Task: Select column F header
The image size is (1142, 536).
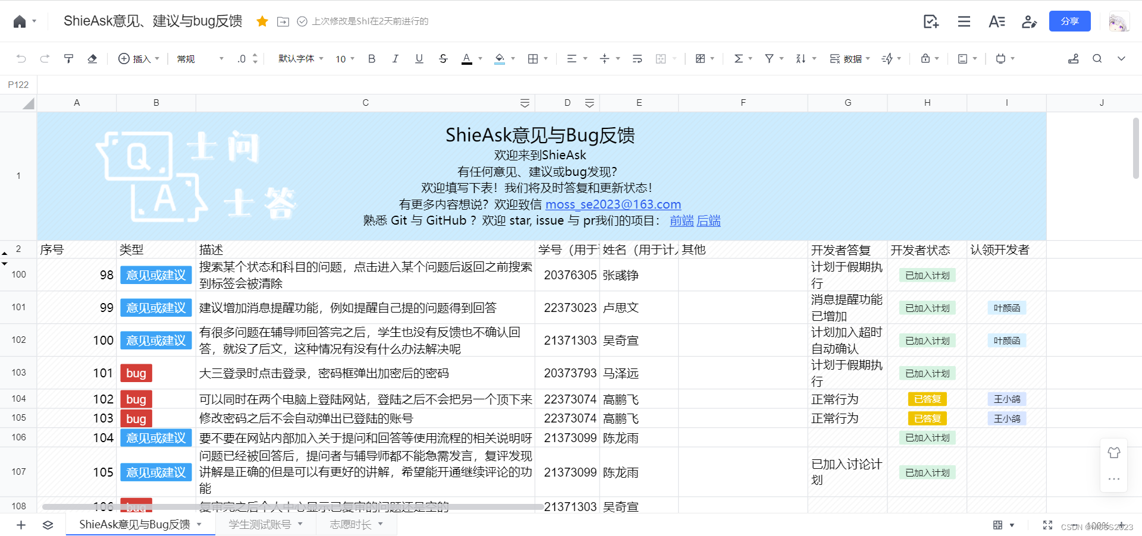Action: click(743, 103)
